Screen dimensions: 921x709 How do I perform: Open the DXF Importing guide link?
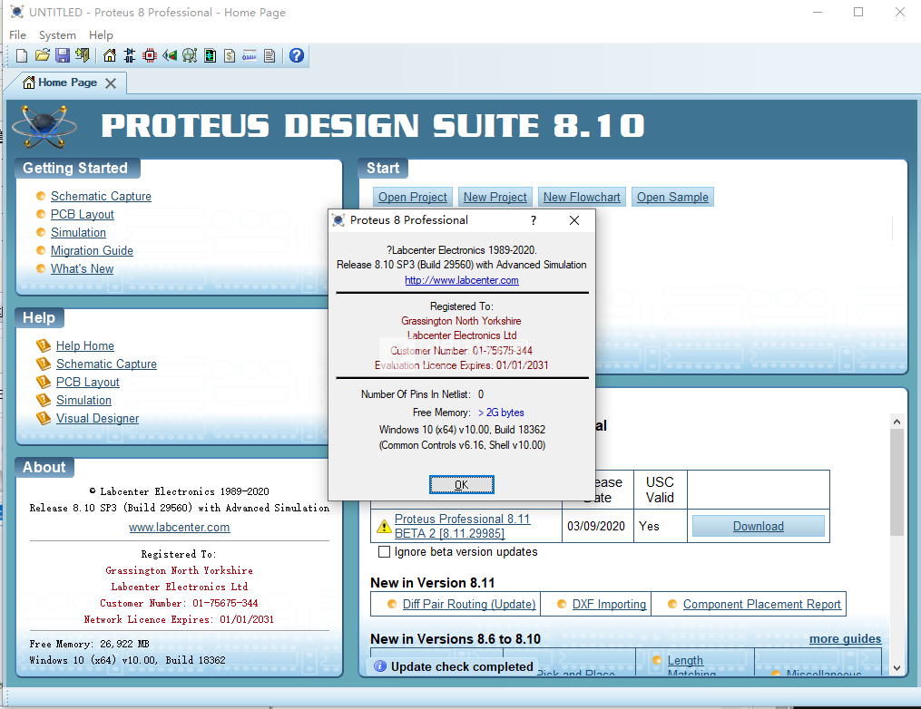(x=609, y=604)
